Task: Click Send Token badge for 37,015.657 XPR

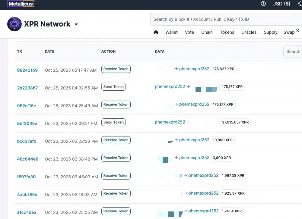Action: (x=113, y=122)
